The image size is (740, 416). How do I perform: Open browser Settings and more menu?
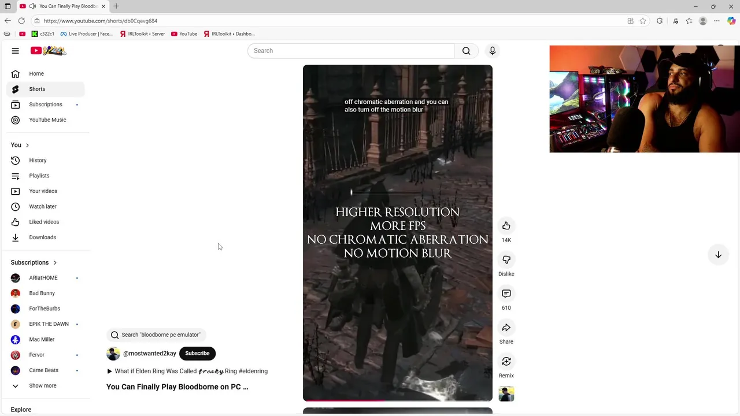click(717, 21)
